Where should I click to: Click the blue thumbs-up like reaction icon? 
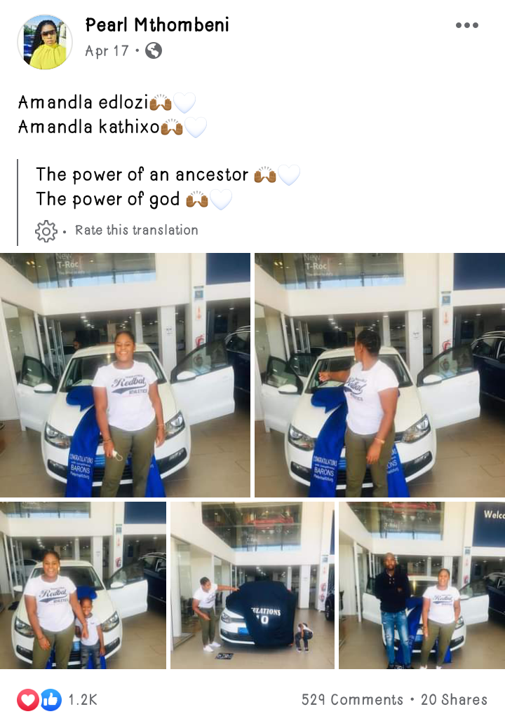[51, 699]
